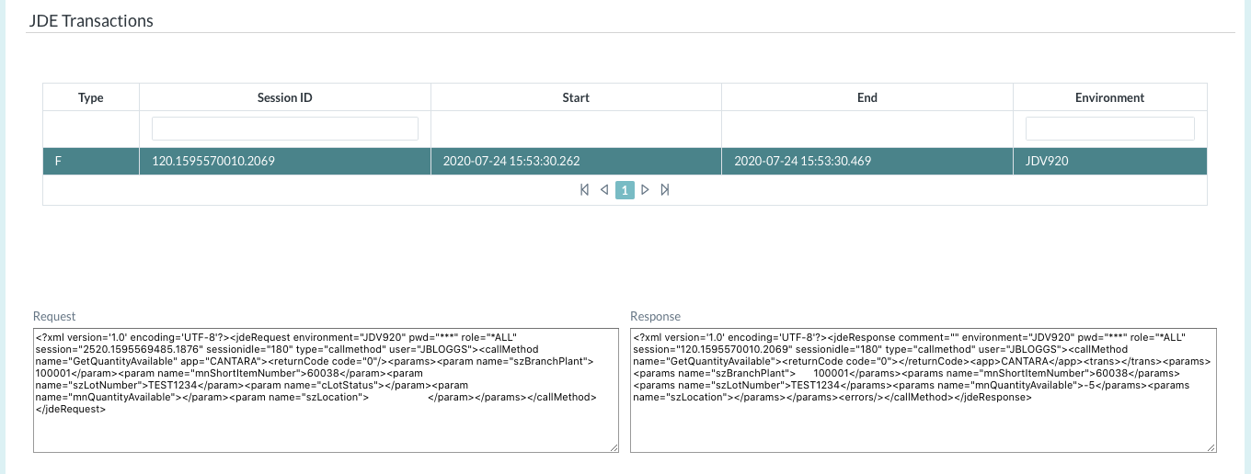Select session row 120.1595570010.2069

(x=213, y=162)
